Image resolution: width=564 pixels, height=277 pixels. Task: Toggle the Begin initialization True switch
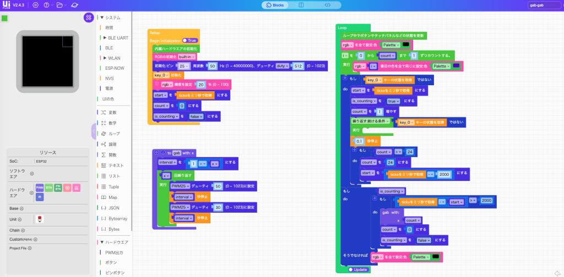pos(190,41)
